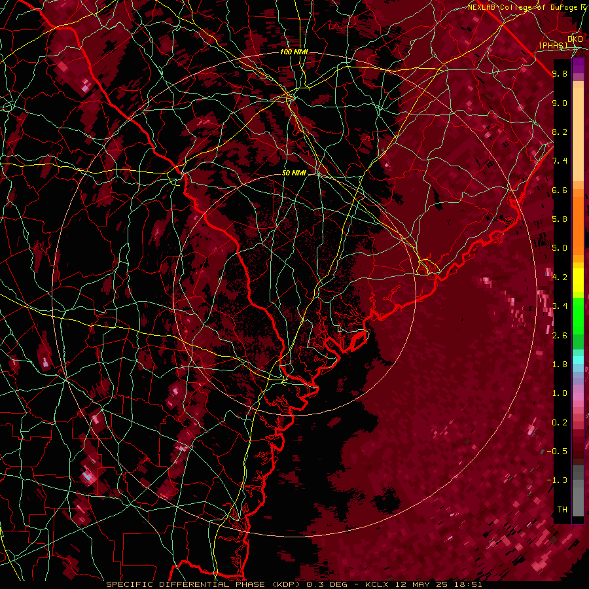589x589 pixels.
Task: Click the KCLX station identifier
Action: [x=378, y=584]
